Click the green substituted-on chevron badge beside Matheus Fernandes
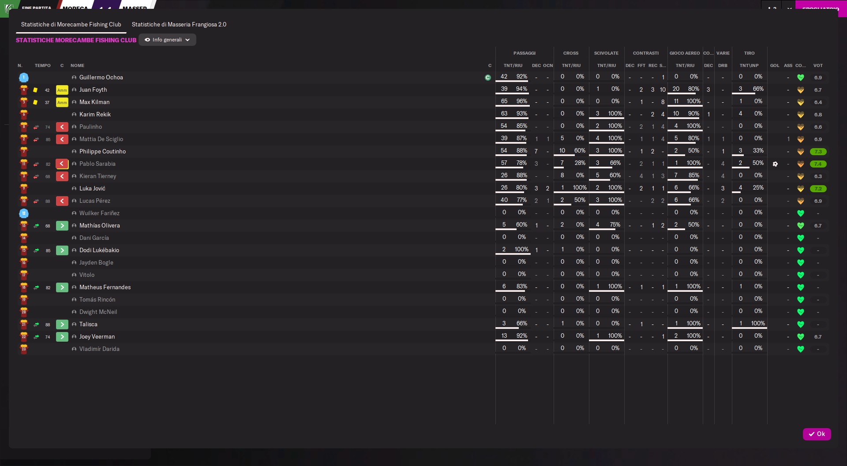The width and height of the screenshot is (847, 466). tap(62, 287)
